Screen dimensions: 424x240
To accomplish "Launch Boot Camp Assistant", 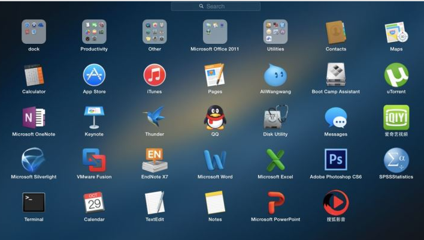I will pos(336,74).
